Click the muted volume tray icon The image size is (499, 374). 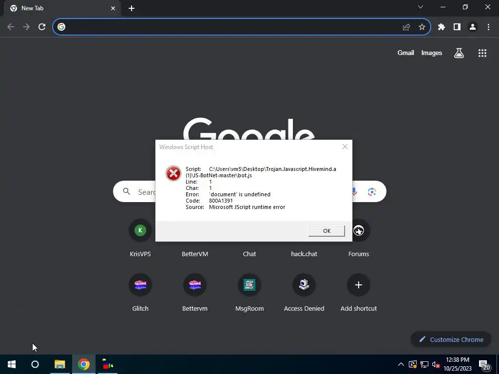tap(436, 364)
